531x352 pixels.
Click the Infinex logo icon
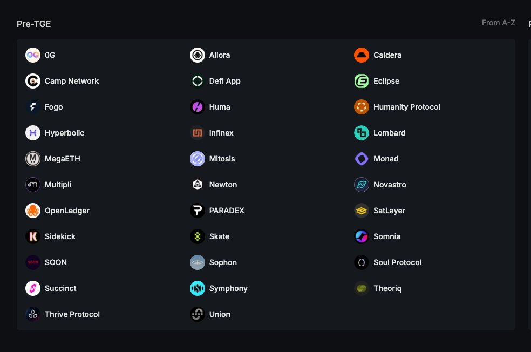(198, 133)
